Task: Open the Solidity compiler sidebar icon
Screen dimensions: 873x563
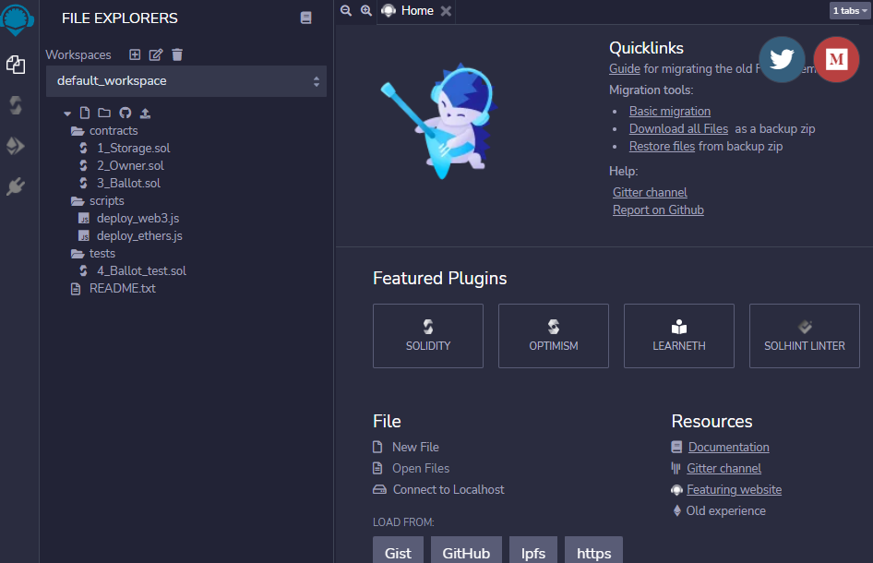Action: pyautogui.click(x=16, y=104)
